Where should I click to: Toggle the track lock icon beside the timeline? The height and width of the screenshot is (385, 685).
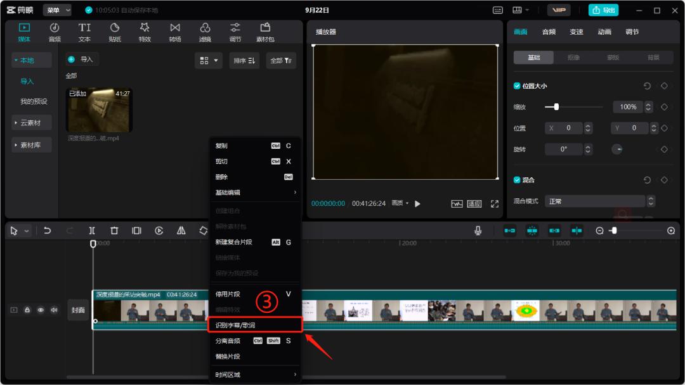point(27,309)
